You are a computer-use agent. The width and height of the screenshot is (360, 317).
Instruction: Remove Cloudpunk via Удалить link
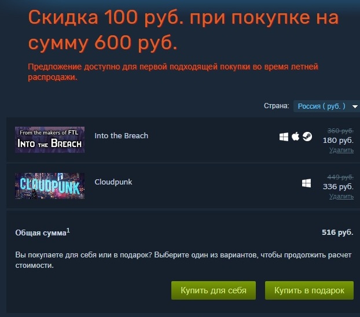[x=341, y=197]
